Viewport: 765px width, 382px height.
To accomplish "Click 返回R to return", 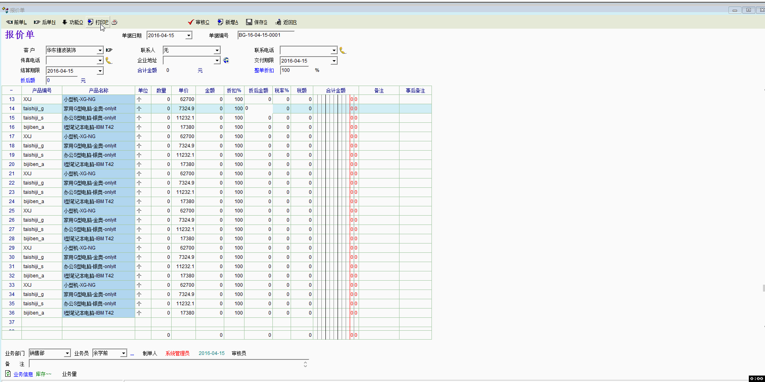I will pos(286,22).
